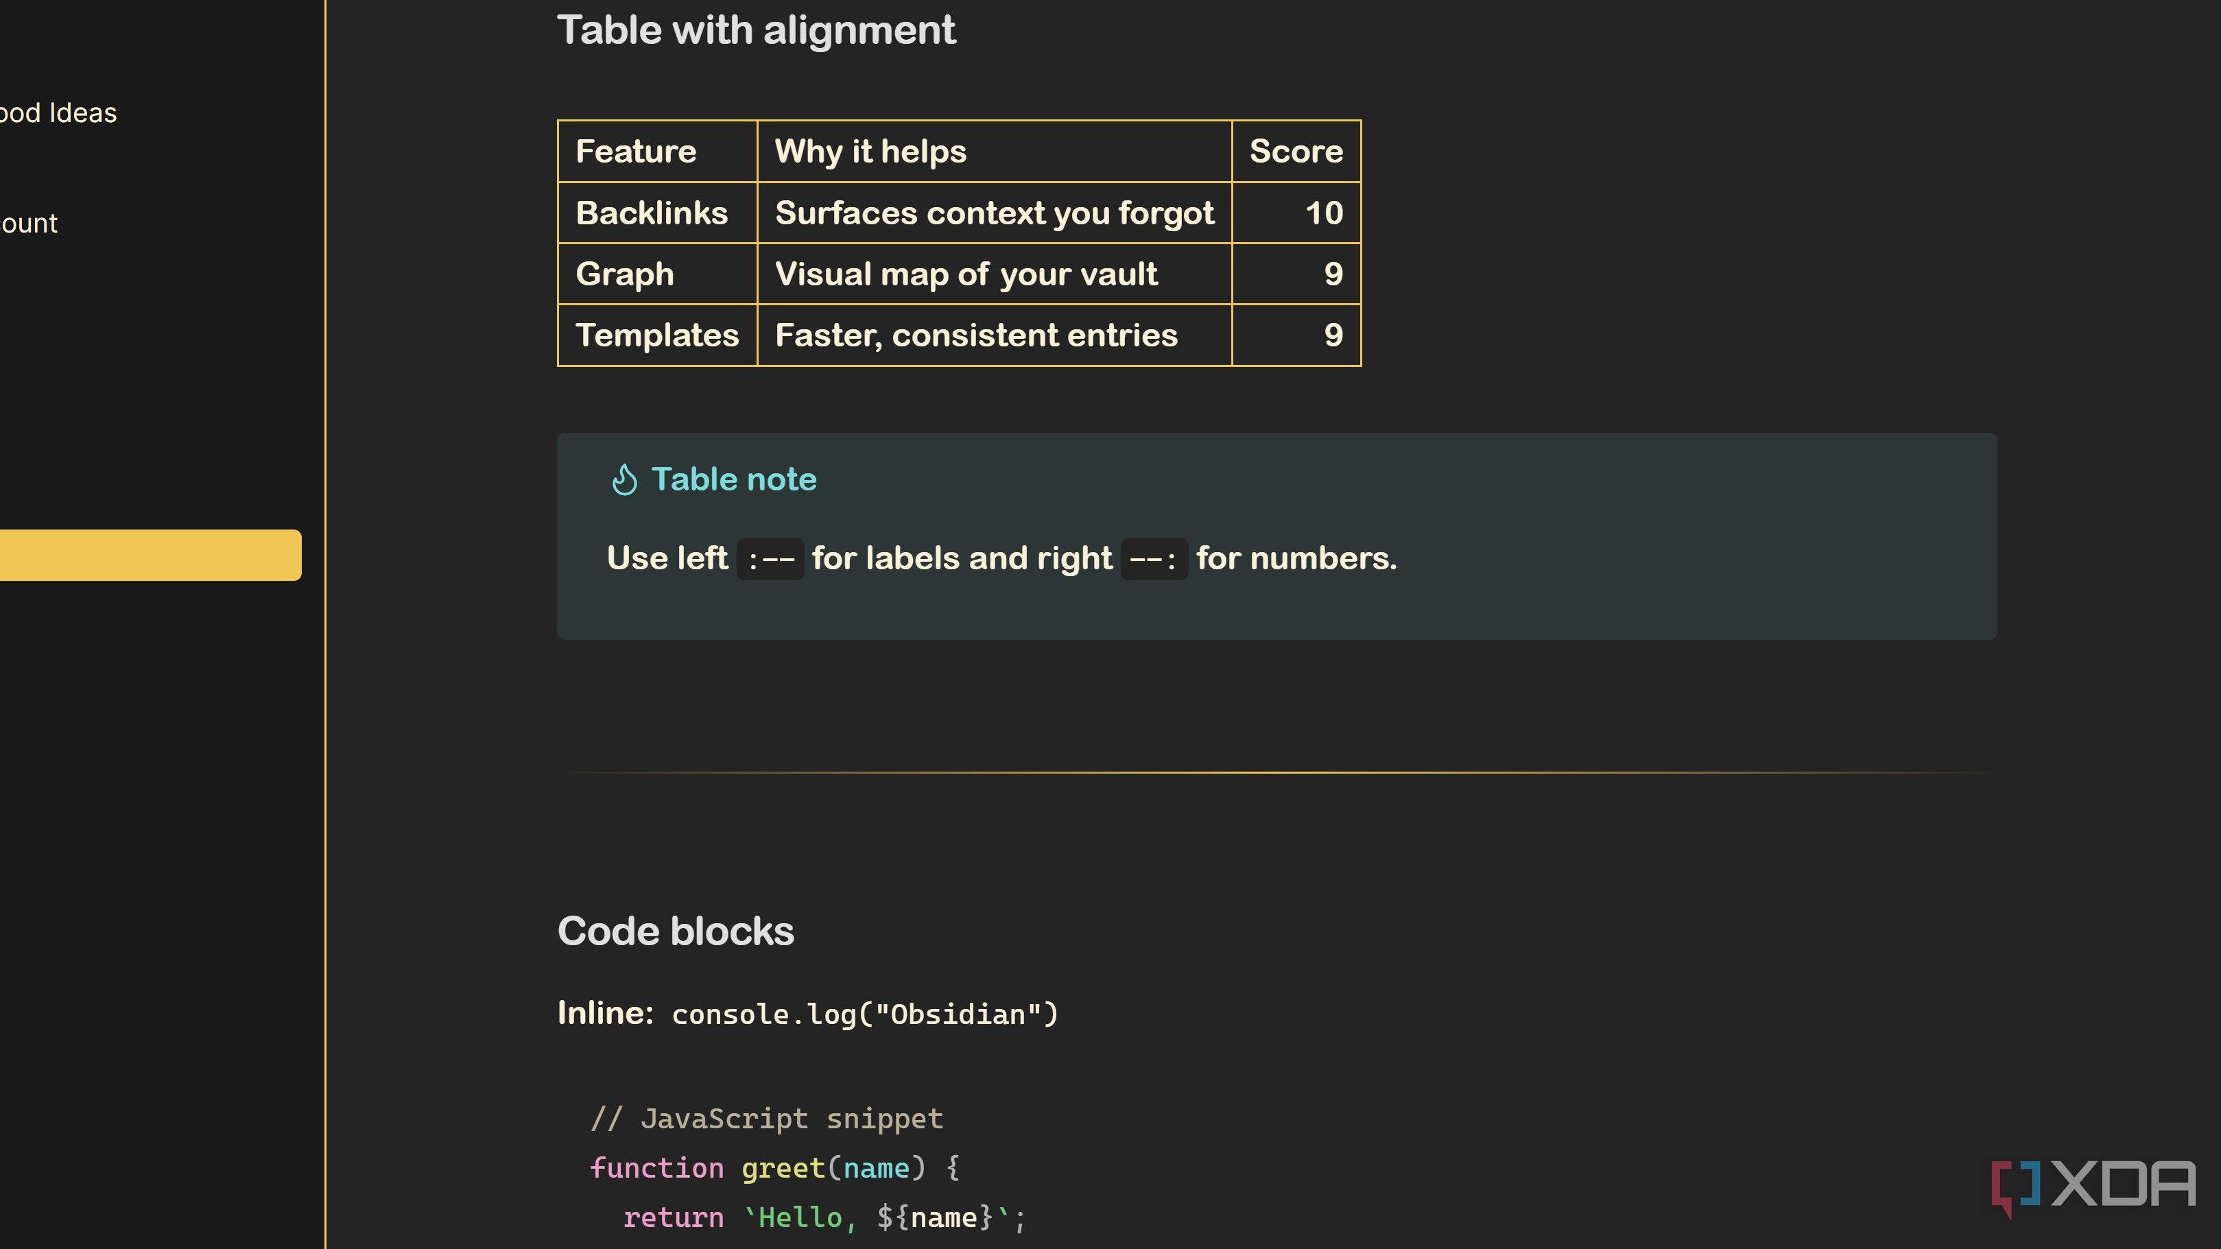Screen dimensions: 2221x1249
Task: Select the 'Surfaces context you forgot' cell
Action: [x=994, y=213]
